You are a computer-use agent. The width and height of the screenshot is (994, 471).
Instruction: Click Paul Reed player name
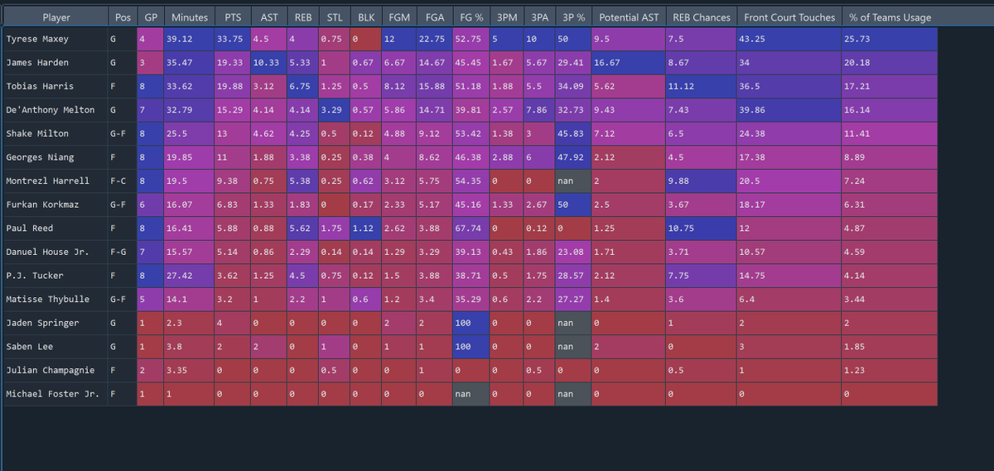[x=56, y=228]
